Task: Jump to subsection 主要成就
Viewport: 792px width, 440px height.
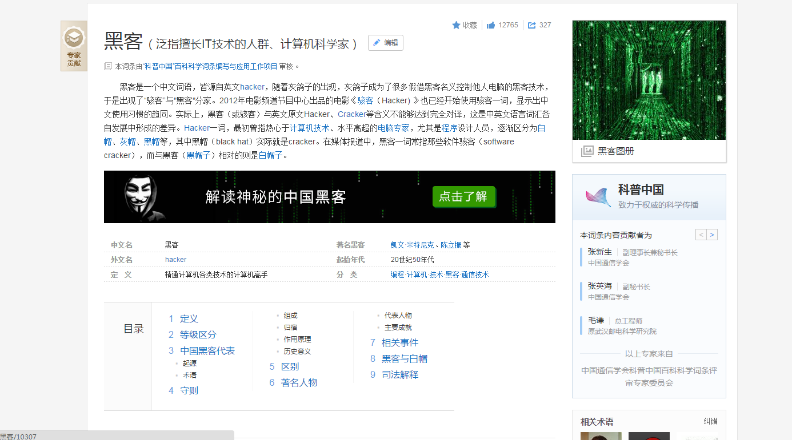Action: (398, 328)
